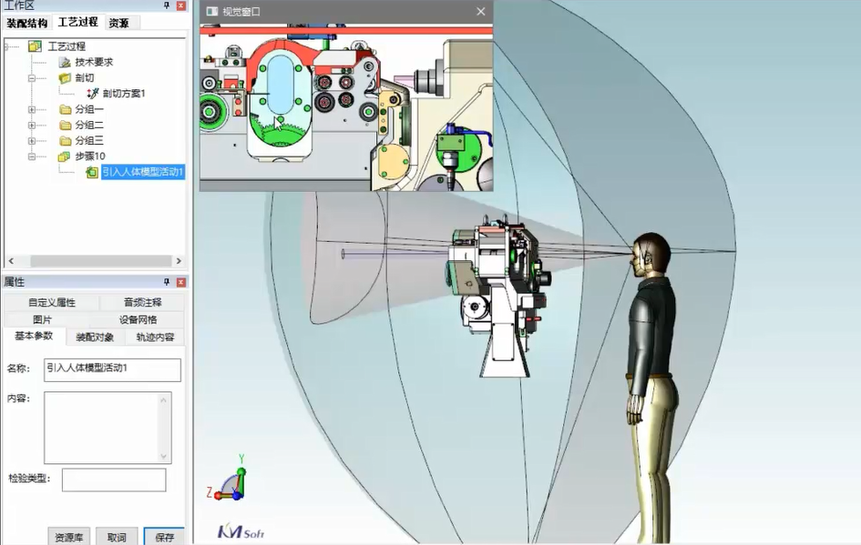Pin the 工作区 workspace panel

coord(166,5)
